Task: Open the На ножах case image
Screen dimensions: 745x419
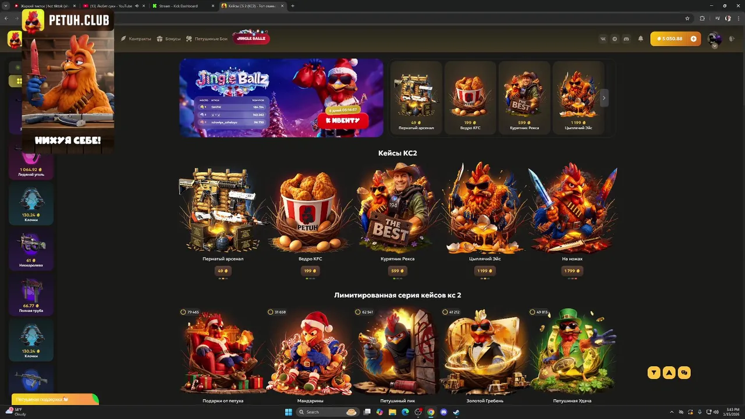Action: pos(572,207)
